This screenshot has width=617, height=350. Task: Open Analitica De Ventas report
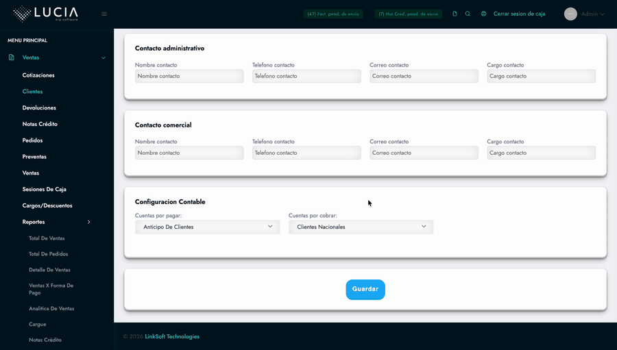[x=51, y=309]
